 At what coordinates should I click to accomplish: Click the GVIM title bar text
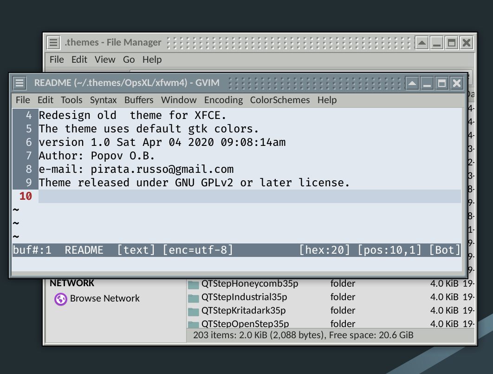[x=127, y=83]
